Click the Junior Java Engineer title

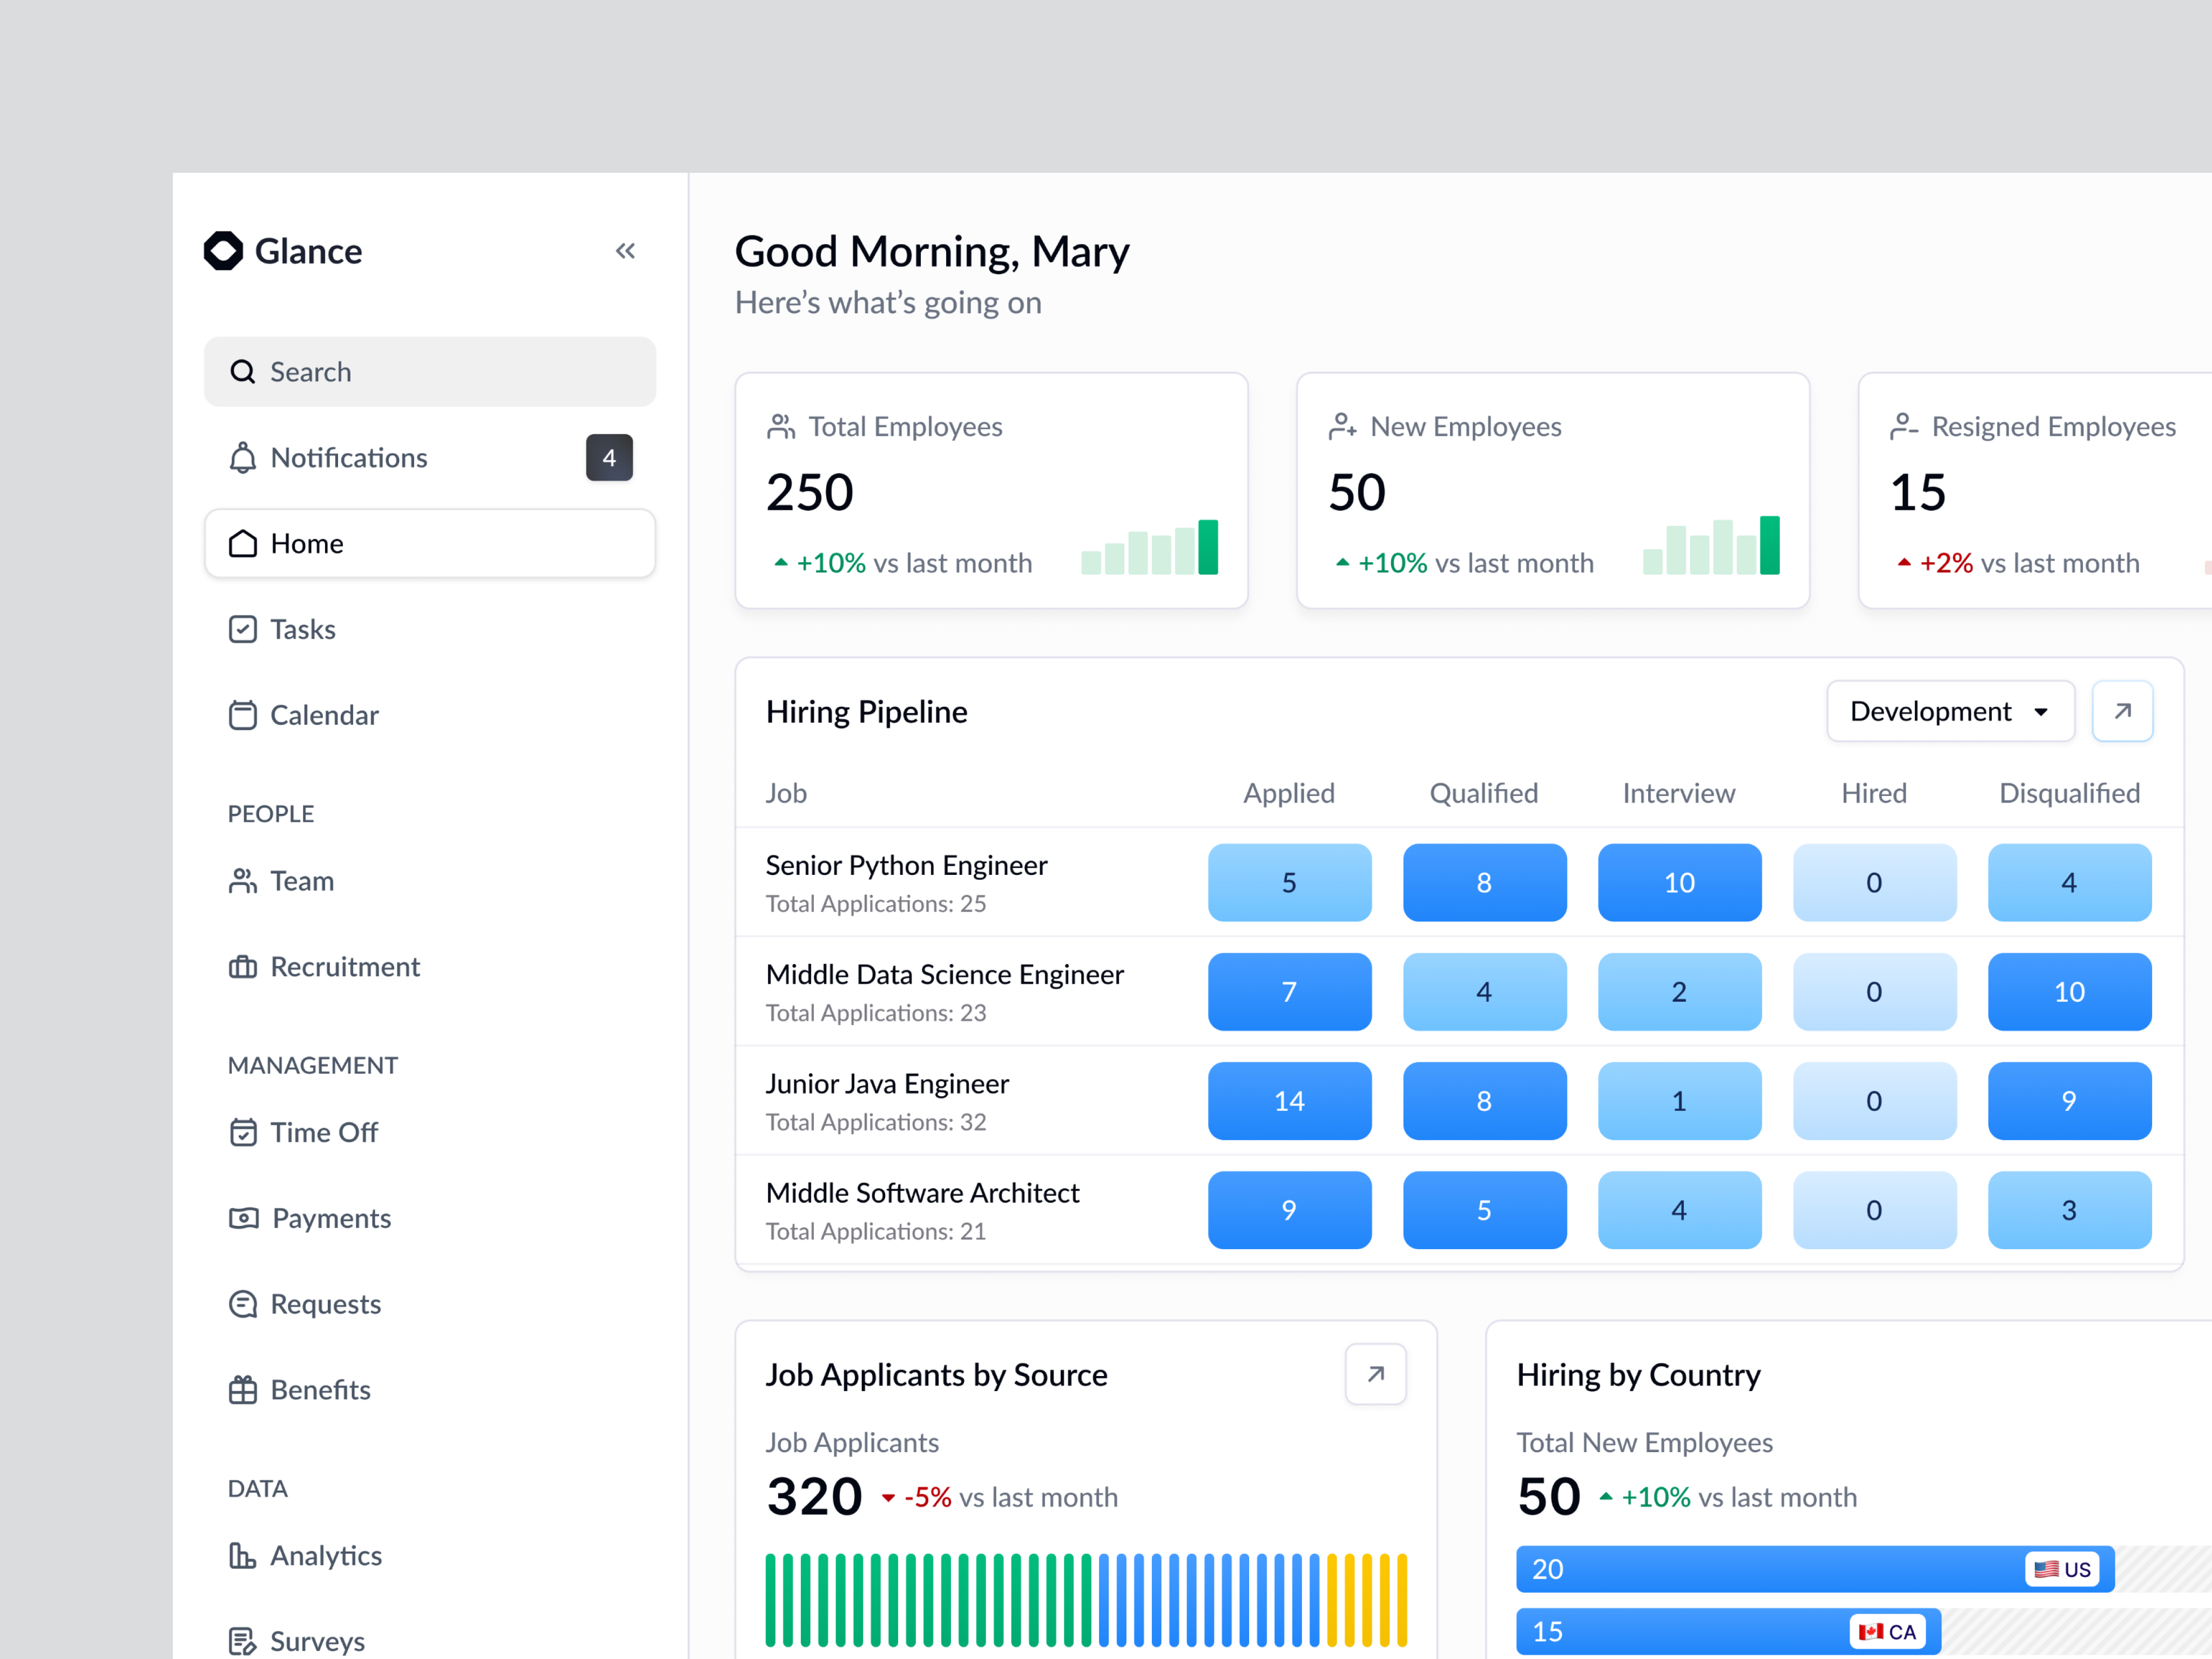[887, 1084]
